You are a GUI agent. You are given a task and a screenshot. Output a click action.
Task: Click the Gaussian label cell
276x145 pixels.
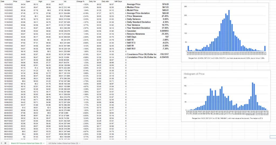click(x=132, y=31)
